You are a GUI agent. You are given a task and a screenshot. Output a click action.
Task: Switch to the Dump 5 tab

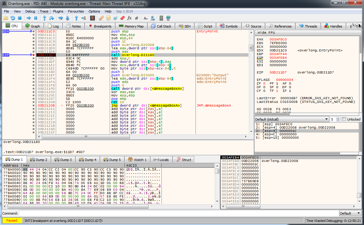point(112,159)
